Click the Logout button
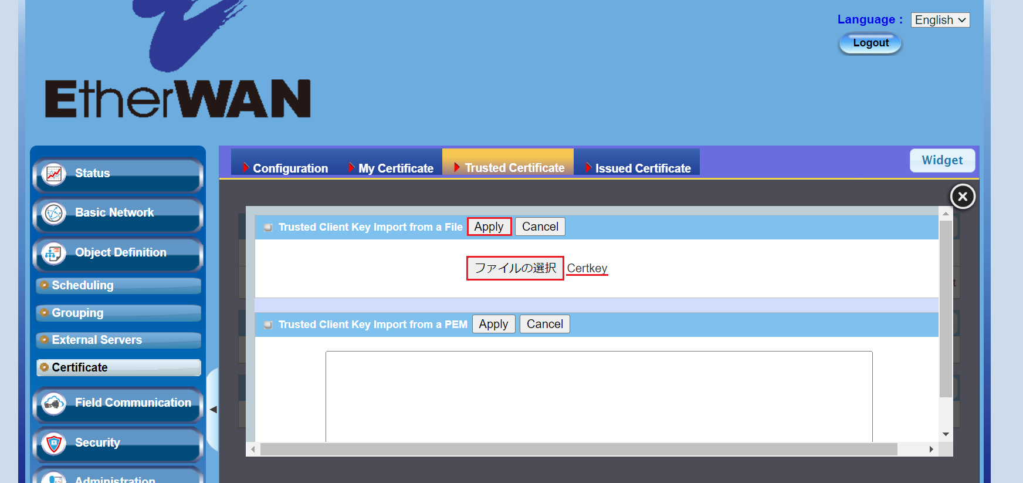The width and height of the screenshot is (1023, 483). [870, 43]
